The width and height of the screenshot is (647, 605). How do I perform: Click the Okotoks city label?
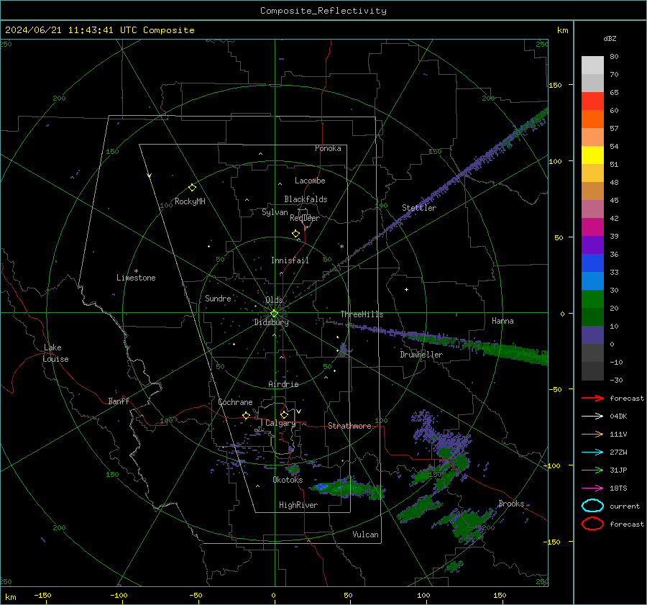click(x=288, y=479)
